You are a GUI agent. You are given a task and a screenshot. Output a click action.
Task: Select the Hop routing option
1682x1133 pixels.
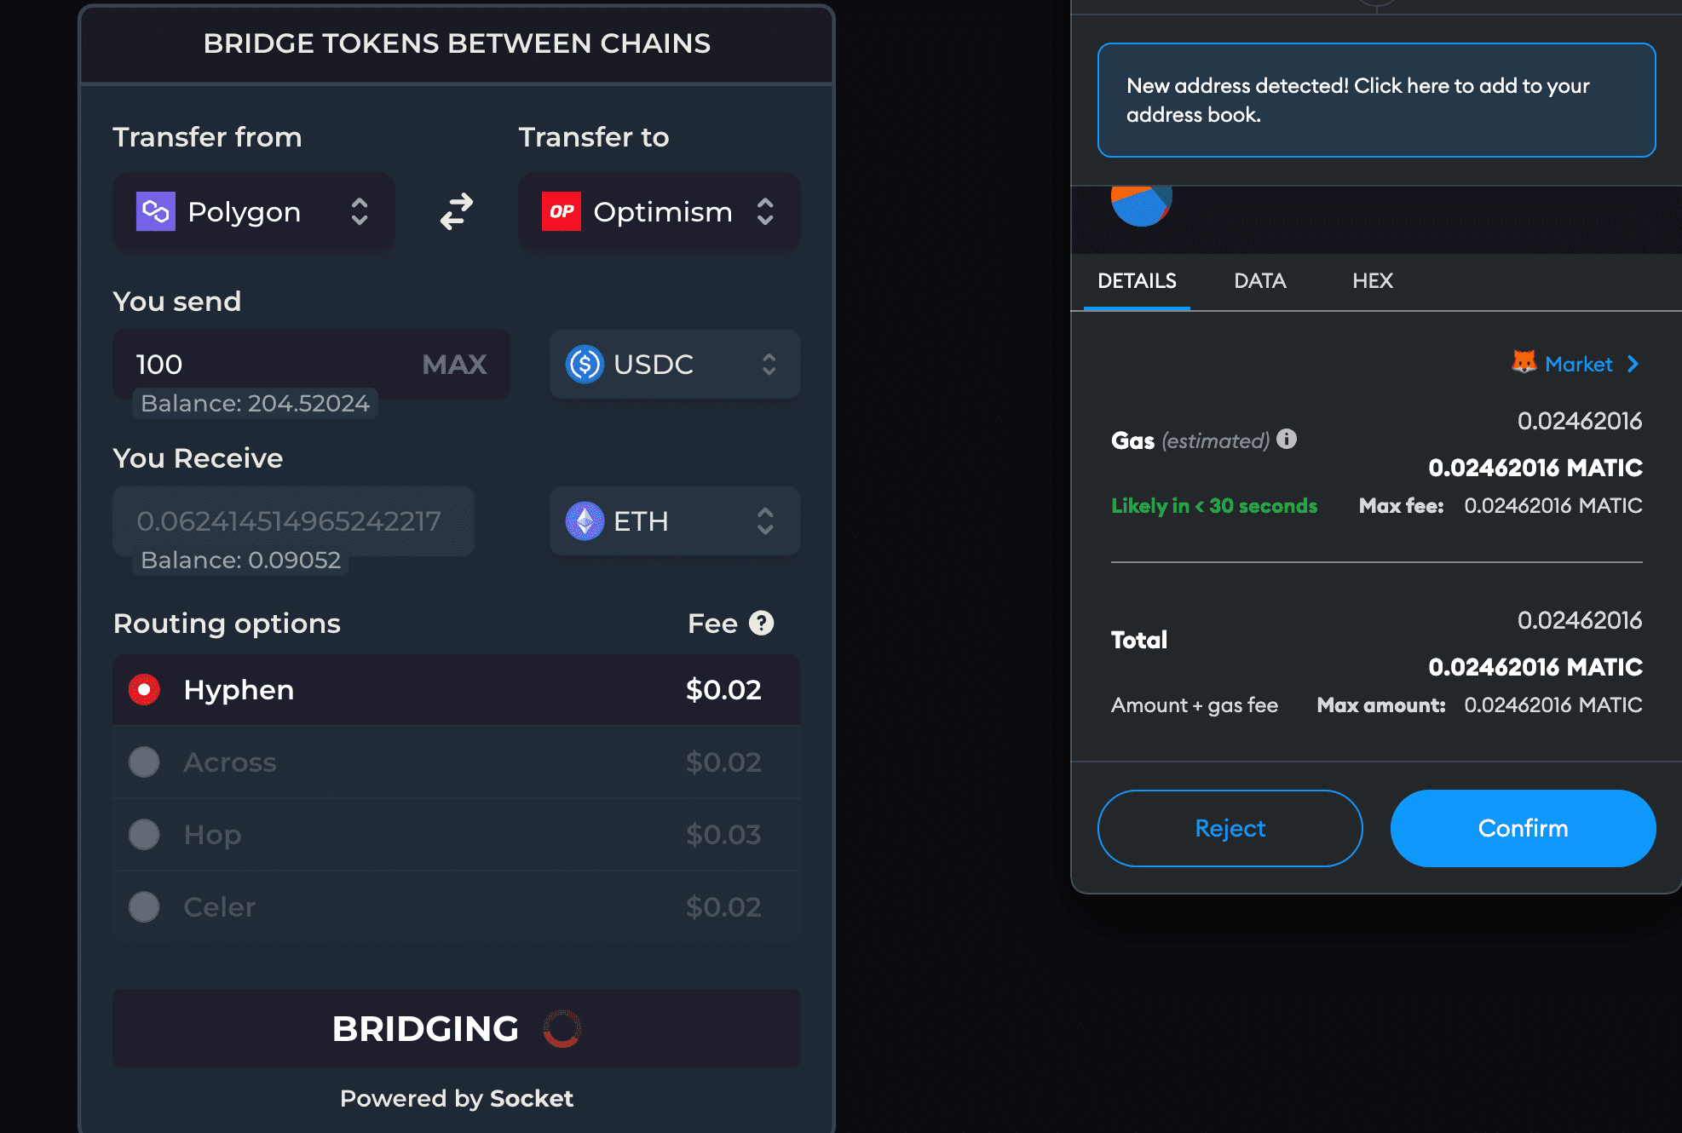[457, 835]
